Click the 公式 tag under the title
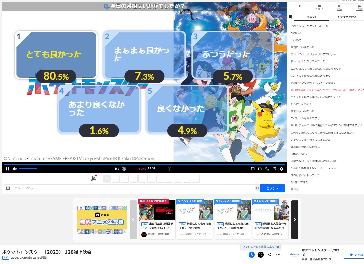The image size is (364, 264). coord(6,258)
